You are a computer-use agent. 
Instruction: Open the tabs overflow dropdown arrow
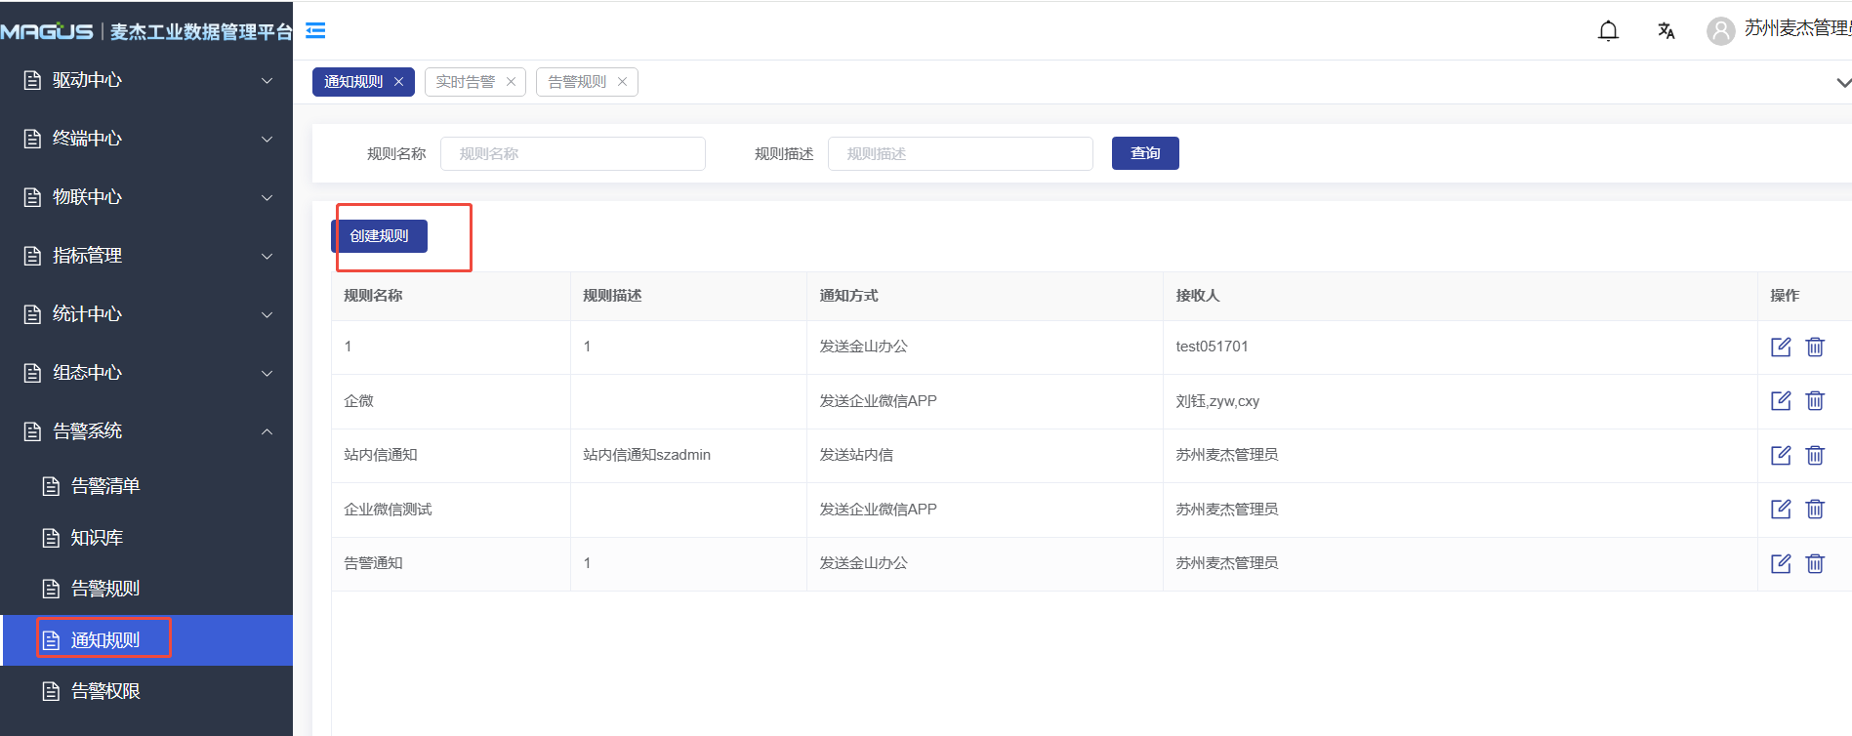coord(1842,83)
